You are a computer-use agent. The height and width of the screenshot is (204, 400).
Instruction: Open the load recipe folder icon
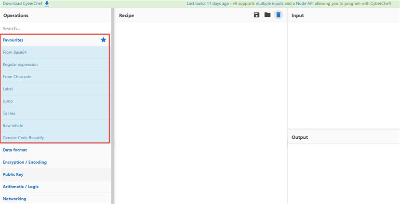[x=267, y=15]
